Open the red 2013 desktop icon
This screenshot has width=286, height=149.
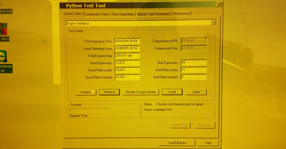(4, 32)
